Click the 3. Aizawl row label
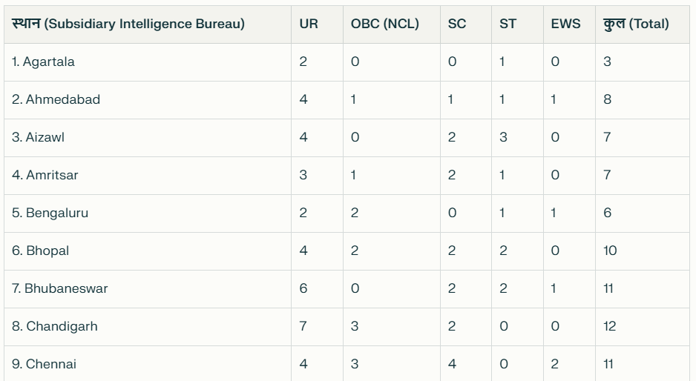Viewport: 696px width, 381px height. click(x=38, y=137)
